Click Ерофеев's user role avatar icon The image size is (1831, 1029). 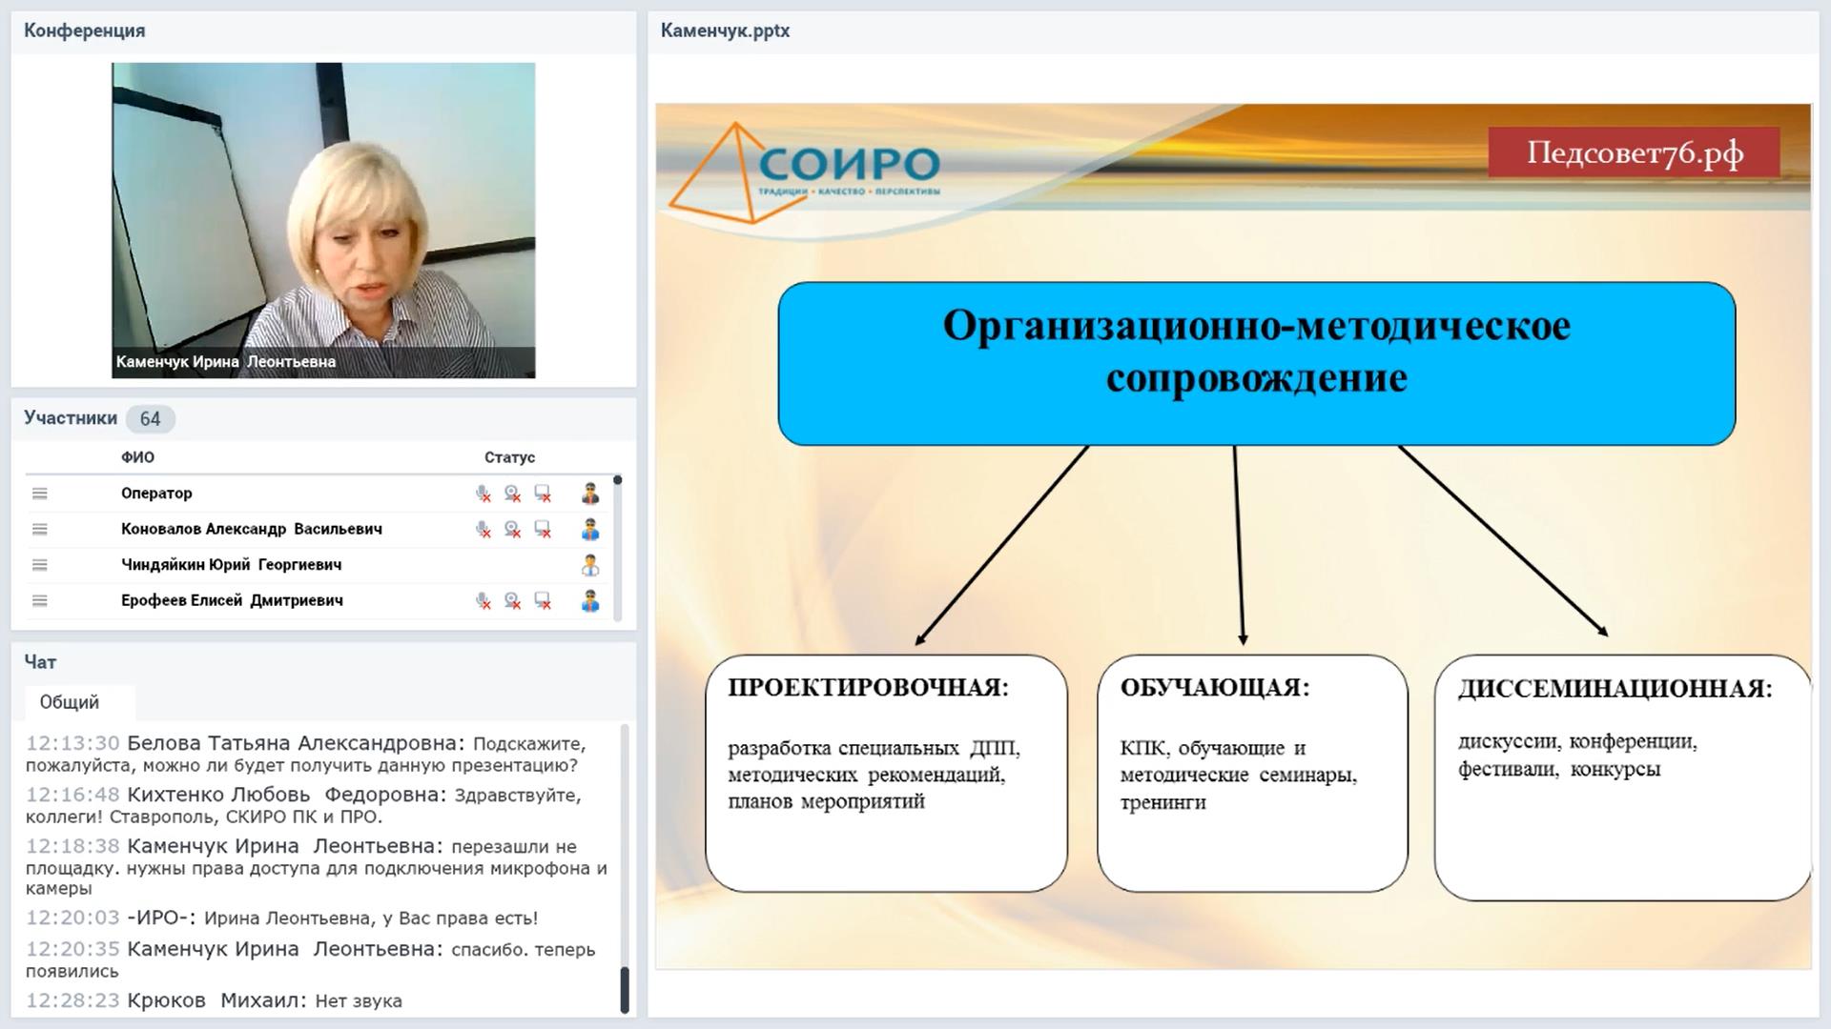[x=590, y=600]
